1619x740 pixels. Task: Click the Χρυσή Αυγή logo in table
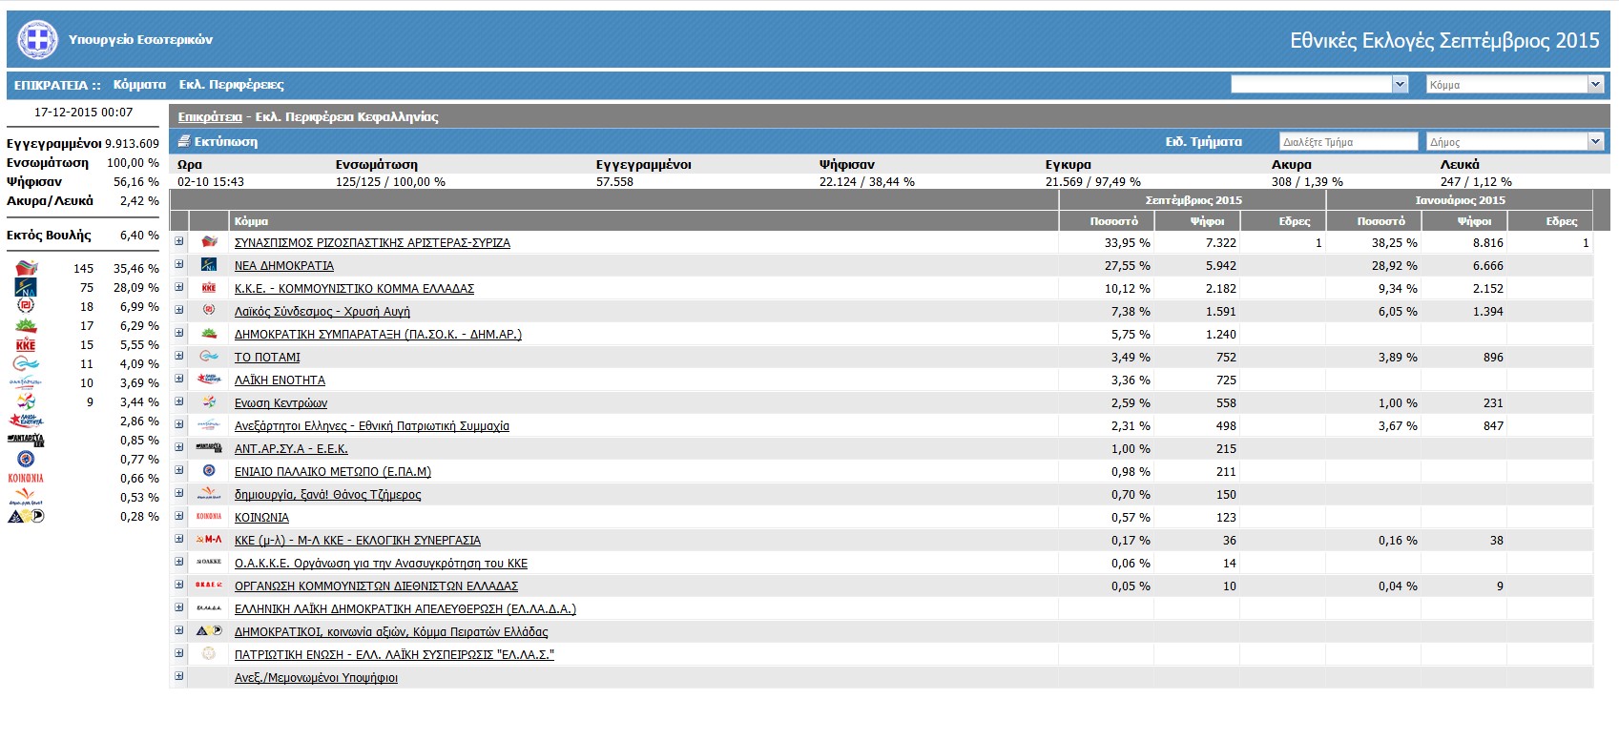pos(209,311)
